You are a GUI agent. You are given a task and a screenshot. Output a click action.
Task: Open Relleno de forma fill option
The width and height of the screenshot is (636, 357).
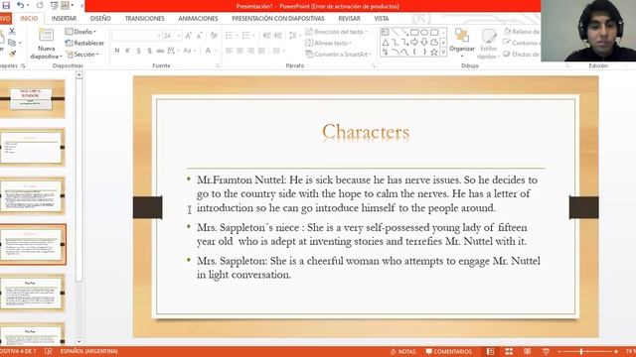522,32
